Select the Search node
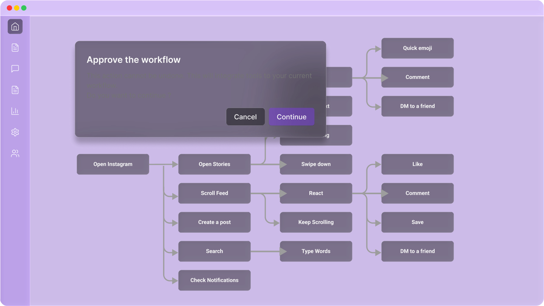Image resolution: width=544 pixels, height=306 pixels. click(x=215, y=251)
